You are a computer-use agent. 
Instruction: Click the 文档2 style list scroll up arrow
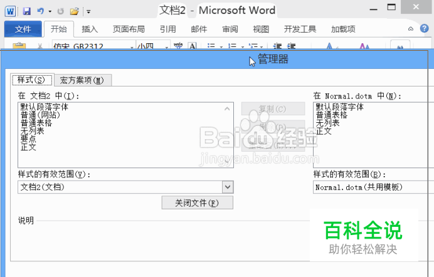[x=227, y=108]
